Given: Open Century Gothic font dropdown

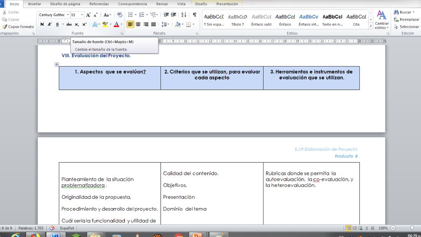Looking at the screenshot, I should tap(68, 15).
